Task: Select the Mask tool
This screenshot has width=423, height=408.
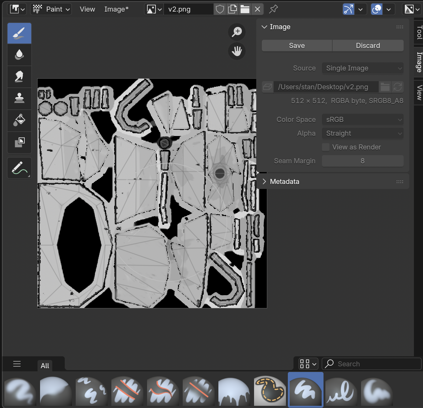Action: 19,142
